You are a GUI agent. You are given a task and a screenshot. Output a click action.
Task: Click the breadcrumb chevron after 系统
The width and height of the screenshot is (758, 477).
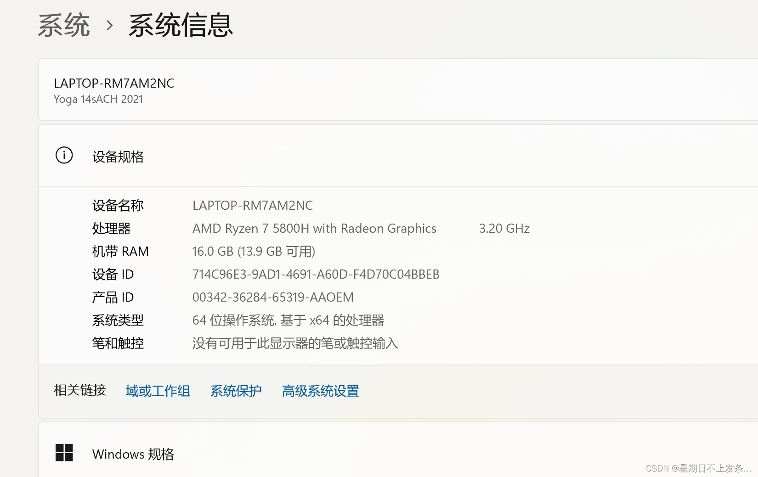[109, 25]
